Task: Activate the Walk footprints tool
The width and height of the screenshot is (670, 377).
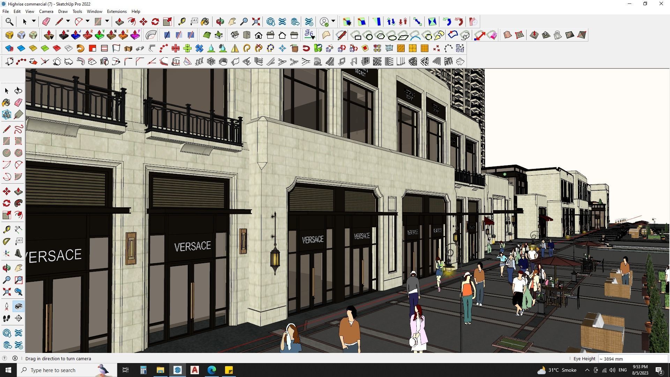Action: 7,318
